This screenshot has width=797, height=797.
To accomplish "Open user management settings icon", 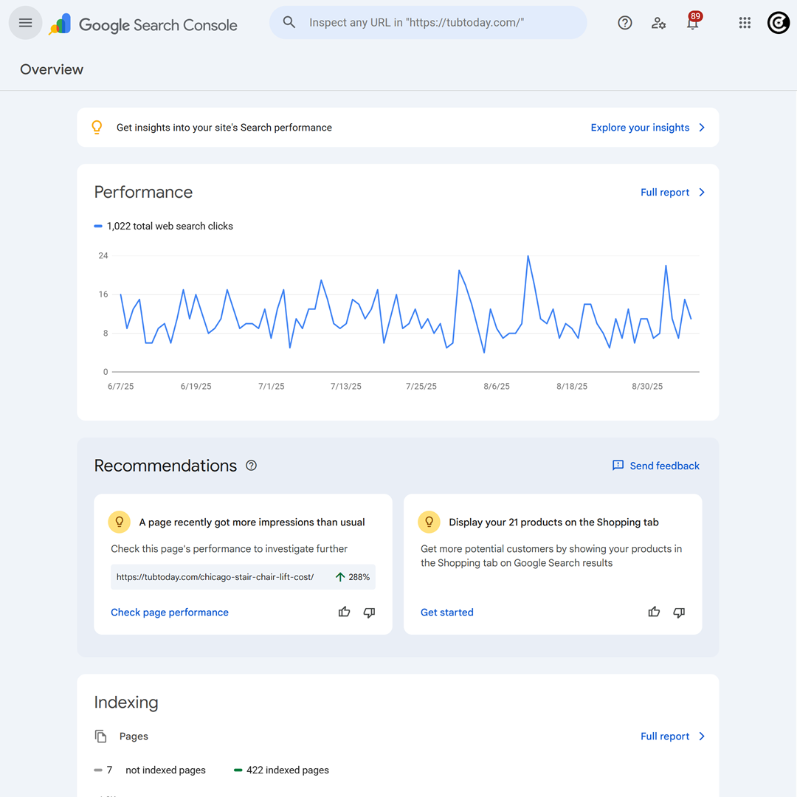I will click(658, 23).
